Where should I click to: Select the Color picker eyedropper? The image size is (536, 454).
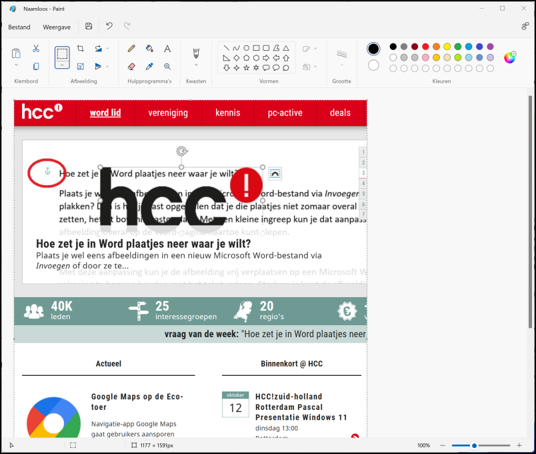point(149,66)
